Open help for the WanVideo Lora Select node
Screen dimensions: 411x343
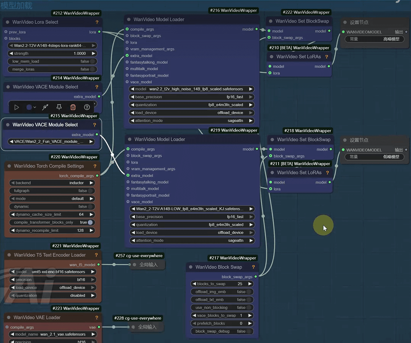pyautogui.click(x=97, y=22)
